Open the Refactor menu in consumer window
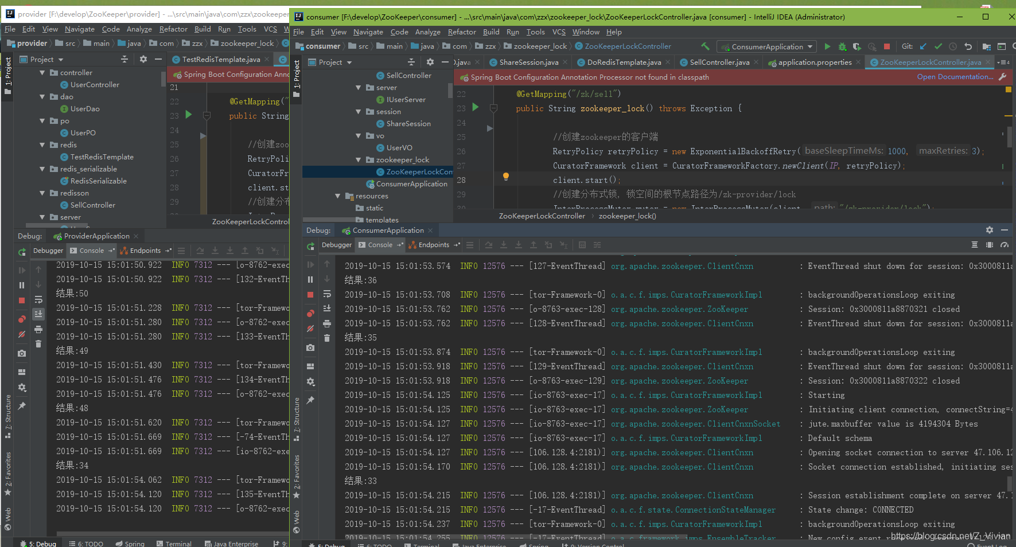This screenshot has height=547, width=1016. 462,32
